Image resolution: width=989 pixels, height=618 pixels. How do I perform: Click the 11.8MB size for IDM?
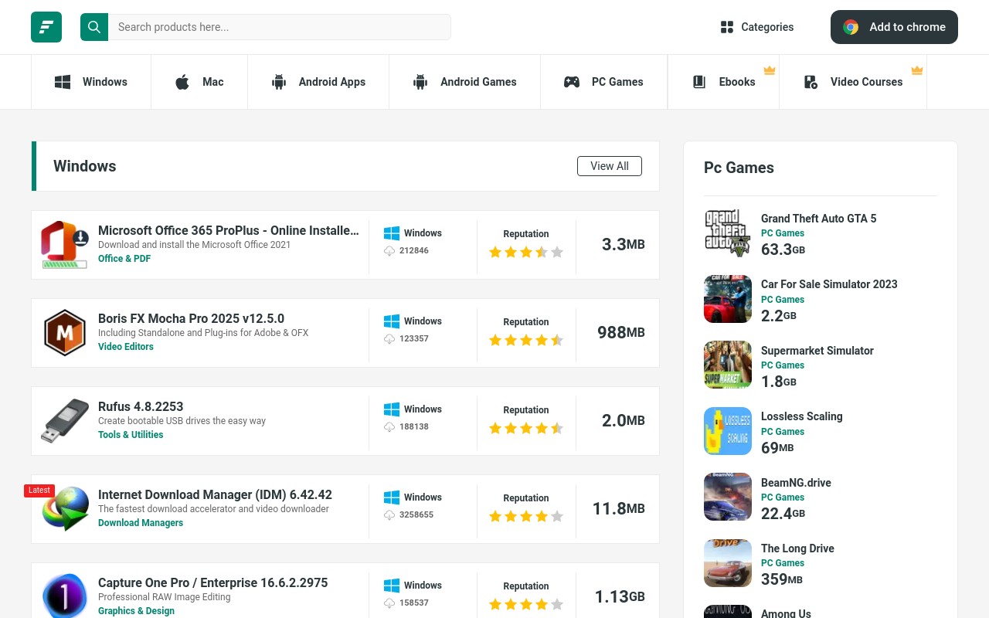(619, 508)
